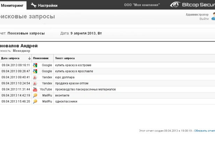Switch to the Мониторинг tab

coord(12,6)
